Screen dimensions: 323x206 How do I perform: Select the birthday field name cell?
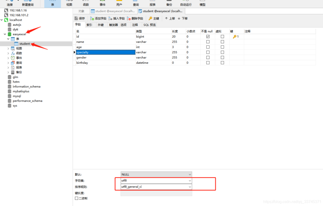tap(106, 63)
